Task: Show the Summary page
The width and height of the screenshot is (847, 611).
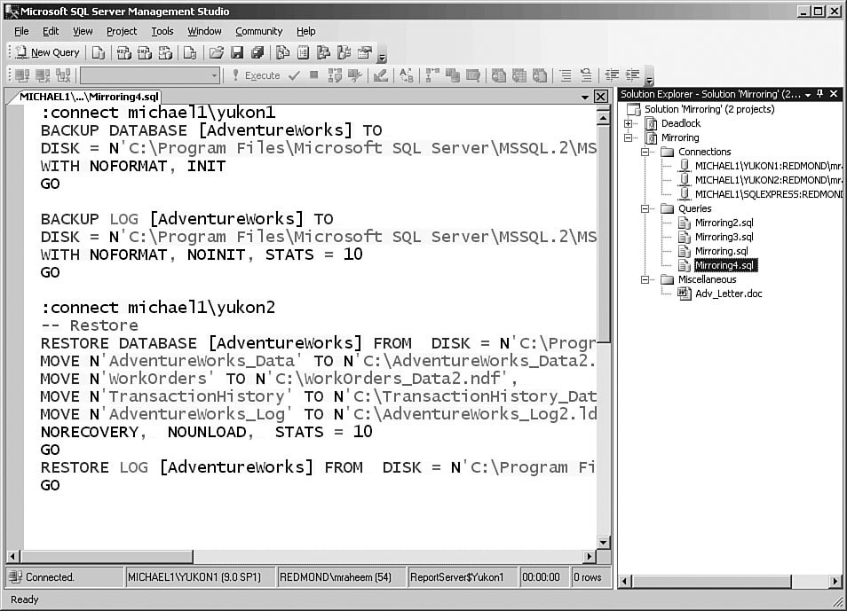Action: click(303, 52)
